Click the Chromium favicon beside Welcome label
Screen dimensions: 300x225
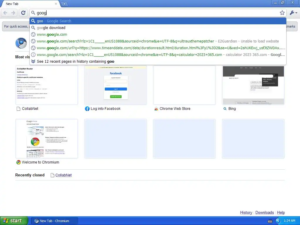[x=18, y=162]
